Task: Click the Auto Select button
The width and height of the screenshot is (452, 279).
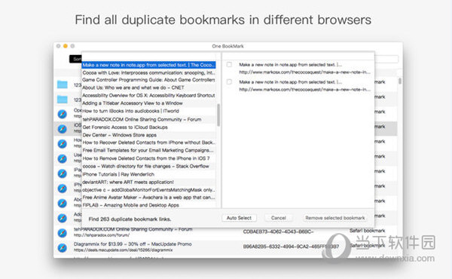Action: [x=239, y=218]
